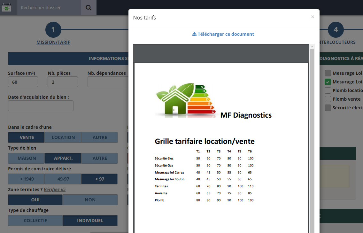Select permis de construire > 97

[100, 179]
